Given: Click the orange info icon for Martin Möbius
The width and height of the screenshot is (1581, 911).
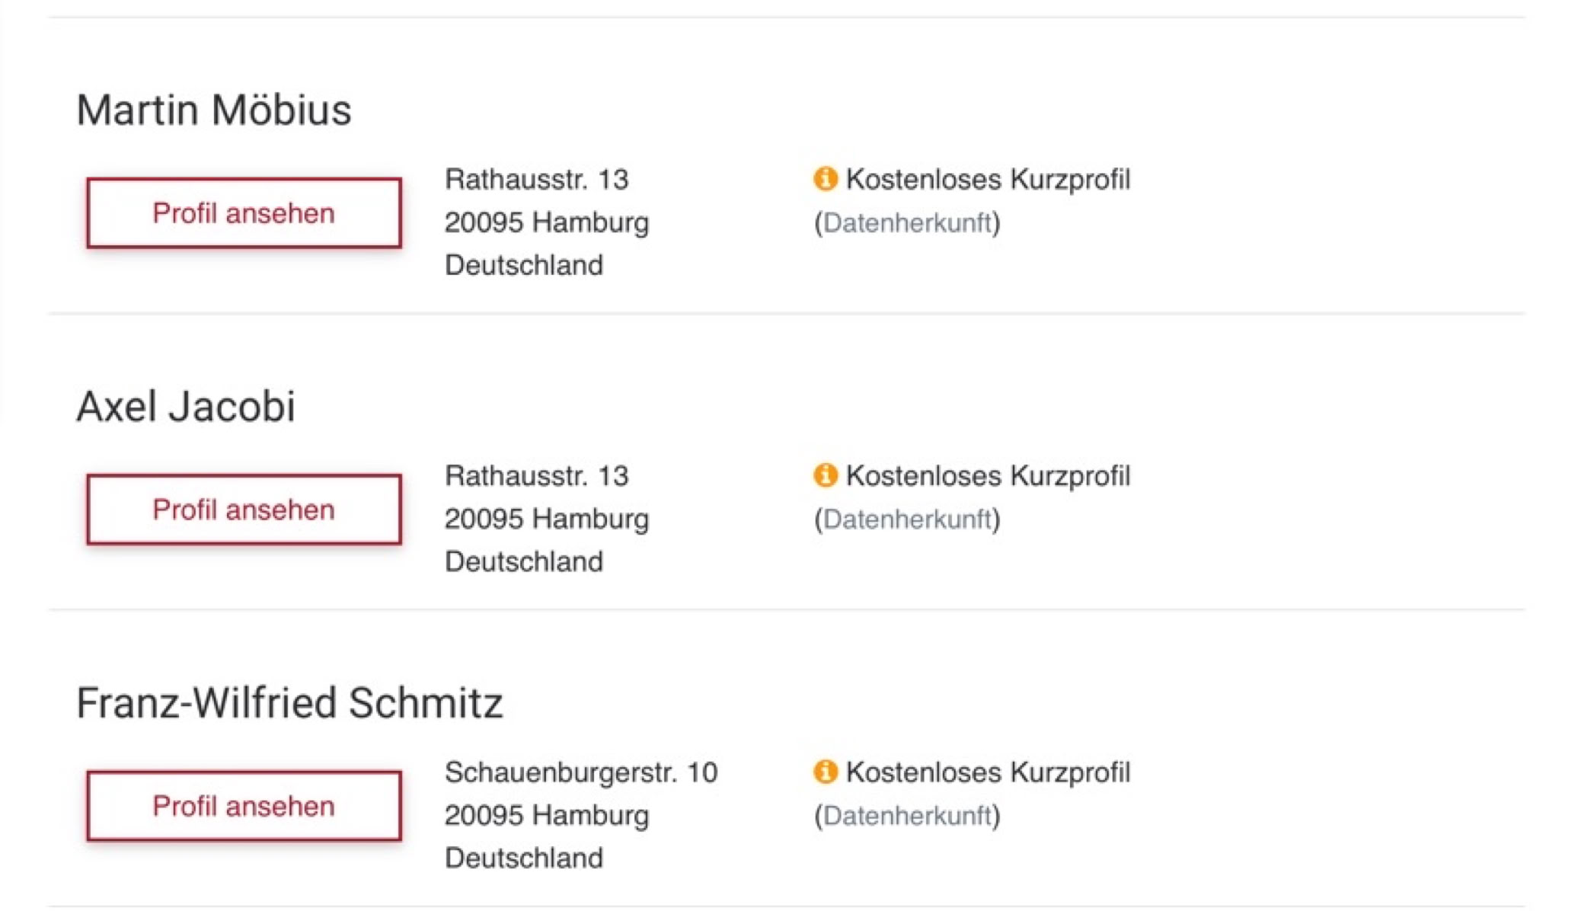Looking at the screenshot, I should pyautogui.click(x=825, y=179).
